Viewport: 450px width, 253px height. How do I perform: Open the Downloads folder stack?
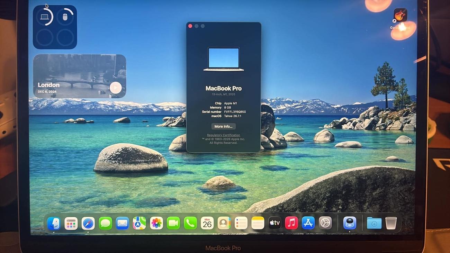pos(374,223)
